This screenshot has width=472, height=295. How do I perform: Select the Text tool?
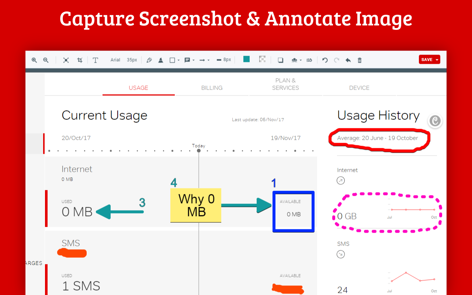[x=95, y=60]
